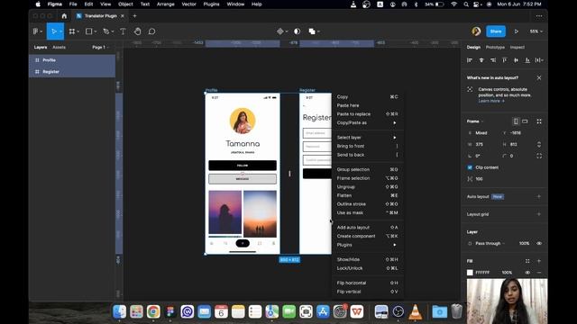The image size is (577, 324).
Task: Switch to the Assets tab
Action: click(59, 48)
